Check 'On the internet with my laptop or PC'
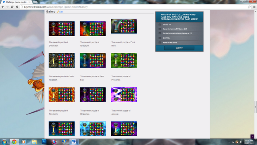The height and width of the screenshot is (145, 257). pyautogui.click(x=159, y=33)
